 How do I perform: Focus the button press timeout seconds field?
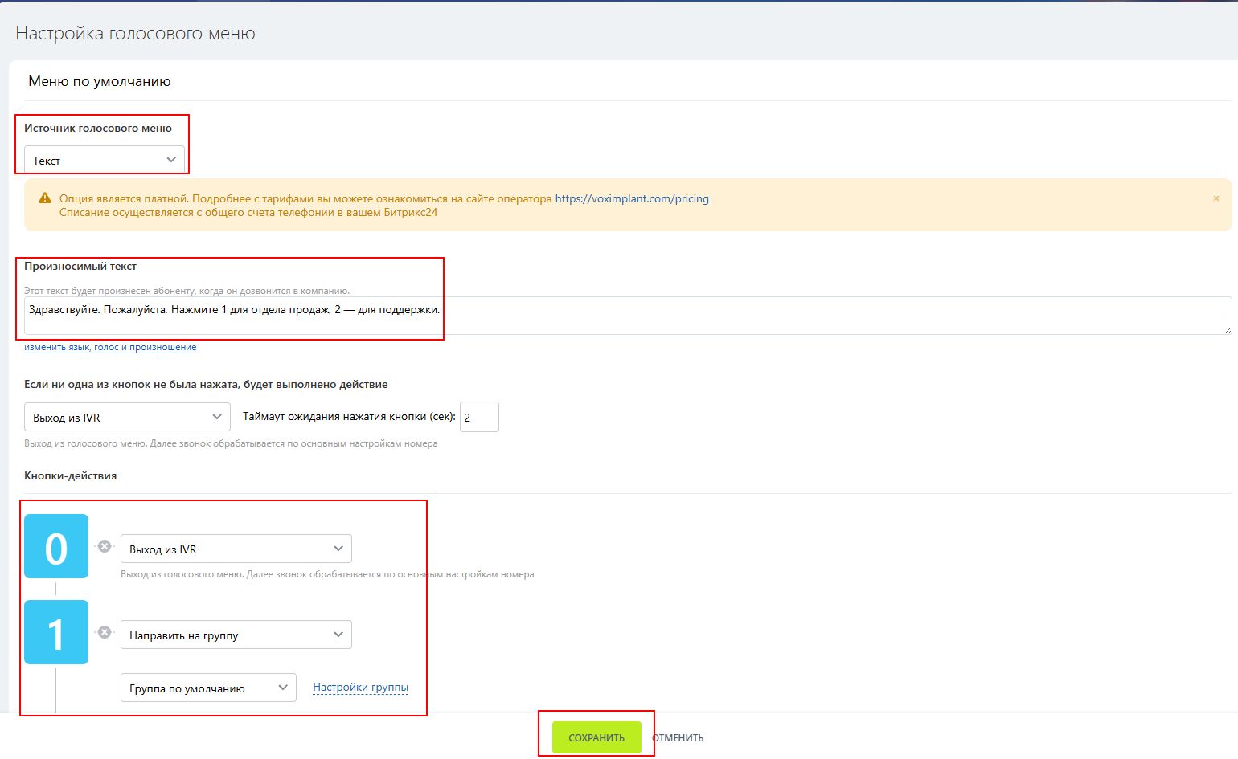(479, 417)
